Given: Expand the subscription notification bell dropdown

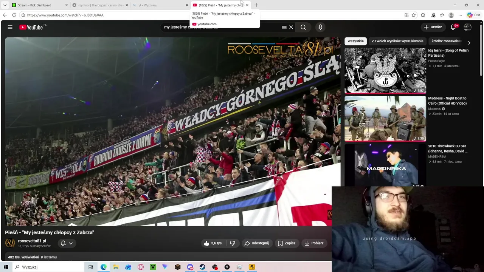Looking at the screenshot, I should [67, 243].
